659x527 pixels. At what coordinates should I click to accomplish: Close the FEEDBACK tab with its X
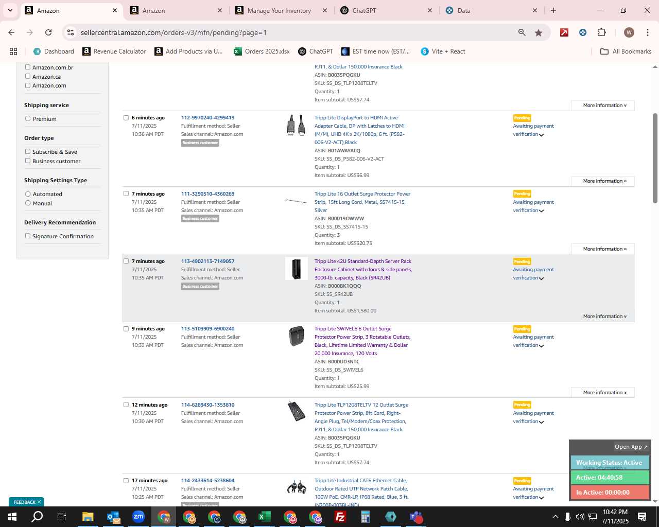39,502
